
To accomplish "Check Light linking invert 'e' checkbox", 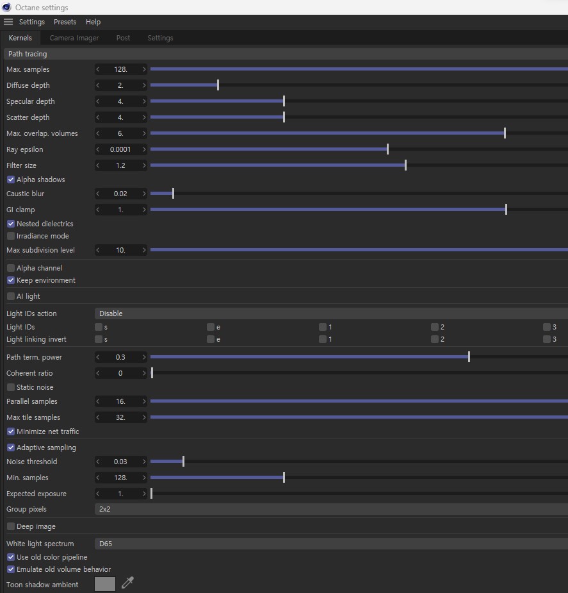I will coord(211,339).
